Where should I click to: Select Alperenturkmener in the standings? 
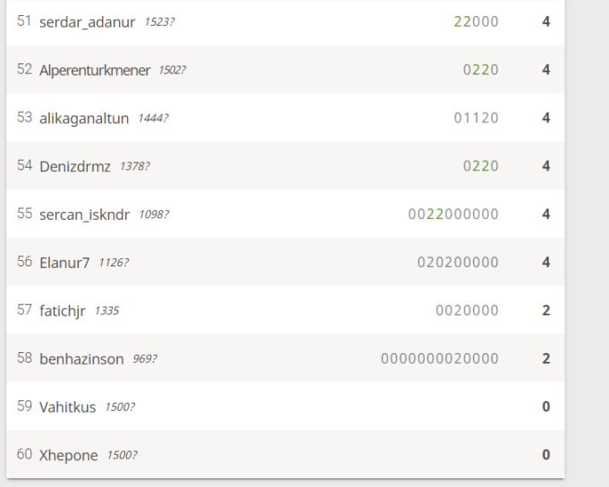point(95,70)
